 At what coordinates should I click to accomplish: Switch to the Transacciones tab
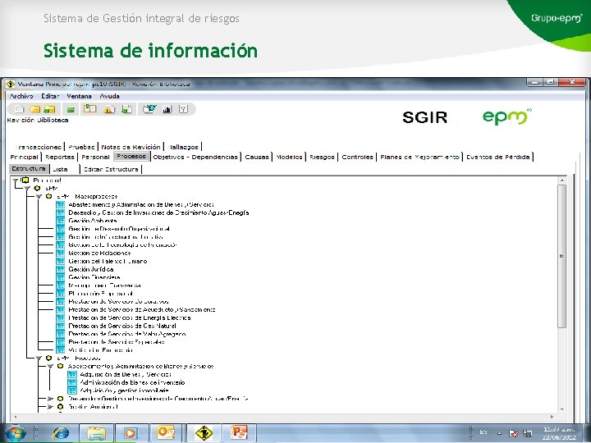pyautogui.click(x=39, y=147)
